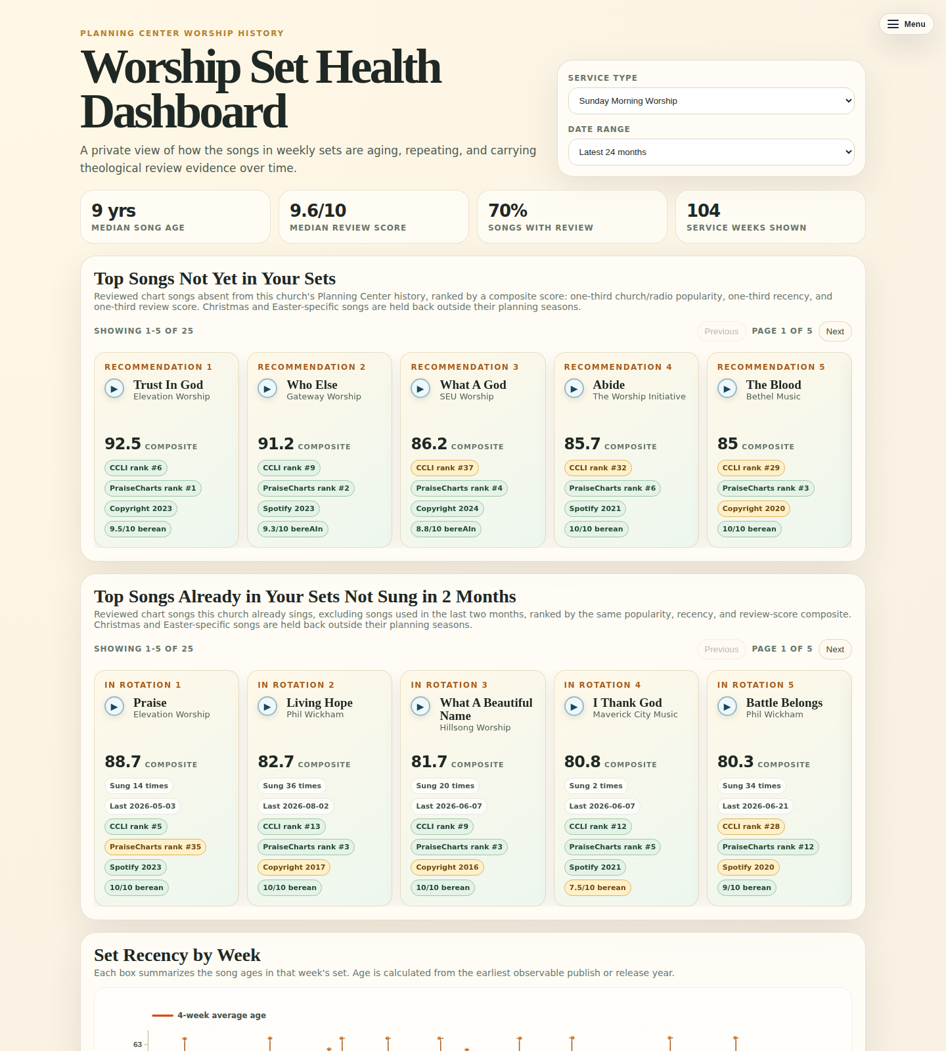Click '92.5' composite score on Trust In God

pyautogui.click(x=123, y=444)
